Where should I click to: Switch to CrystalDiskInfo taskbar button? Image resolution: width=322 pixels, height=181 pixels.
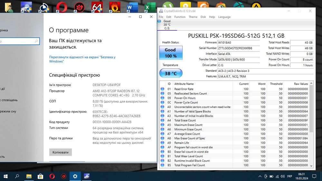87,176
